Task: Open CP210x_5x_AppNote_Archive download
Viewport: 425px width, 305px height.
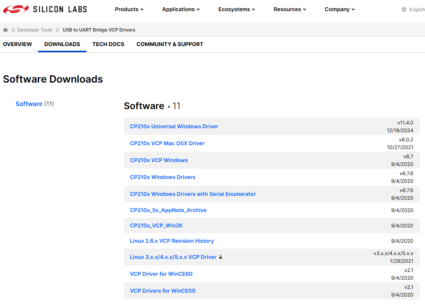Action: tap(168, 210)
